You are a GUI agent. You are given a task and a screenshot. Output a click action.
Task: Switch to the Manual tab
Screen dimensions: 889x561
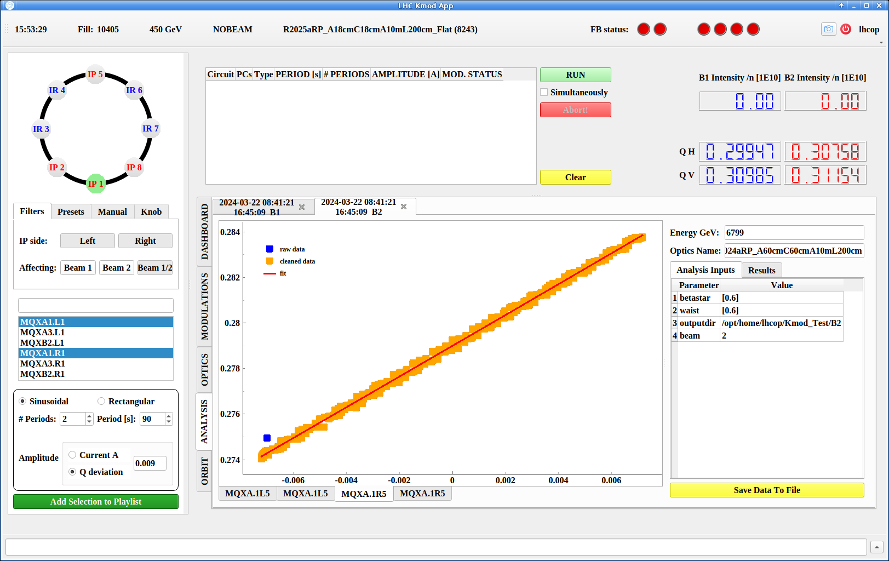click(112, 211)
